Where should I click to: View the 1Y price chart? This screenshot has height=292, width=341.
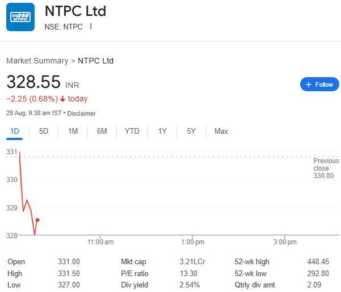click(x=162, y=132)
